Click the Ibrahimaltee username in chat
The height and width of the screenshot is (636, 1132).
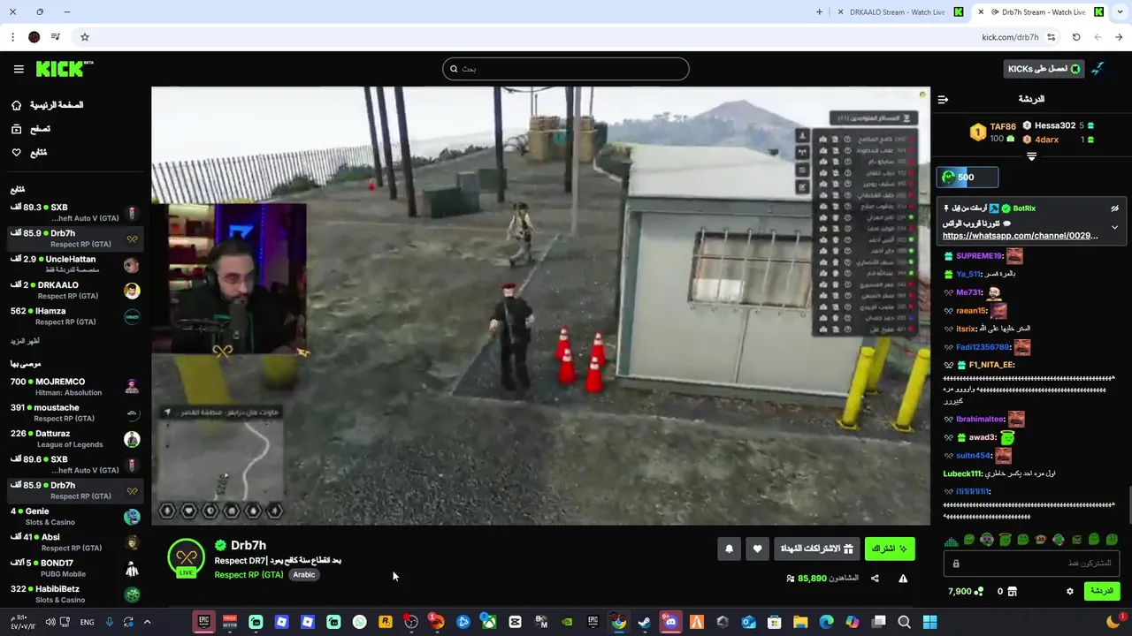[x=980, y=420]
